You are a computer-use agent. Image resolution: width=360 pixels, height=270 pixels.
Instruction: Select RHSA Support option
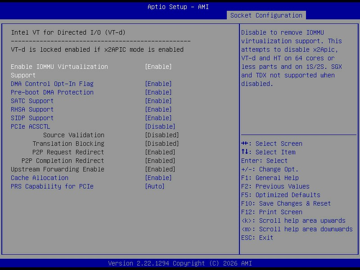(x=32, y=109)
